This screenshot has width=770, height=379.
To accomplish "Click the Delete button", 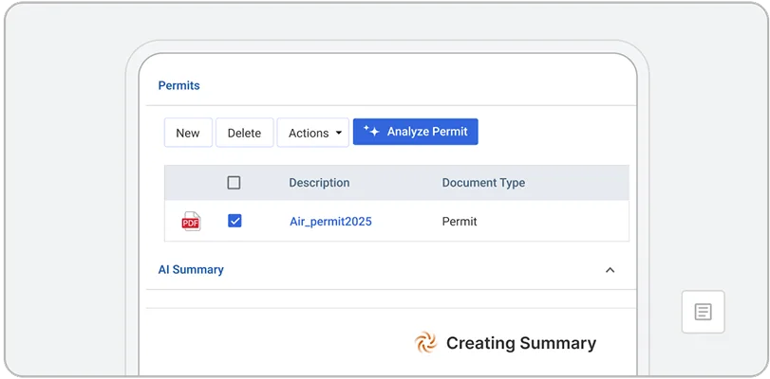I will point(245,133).
